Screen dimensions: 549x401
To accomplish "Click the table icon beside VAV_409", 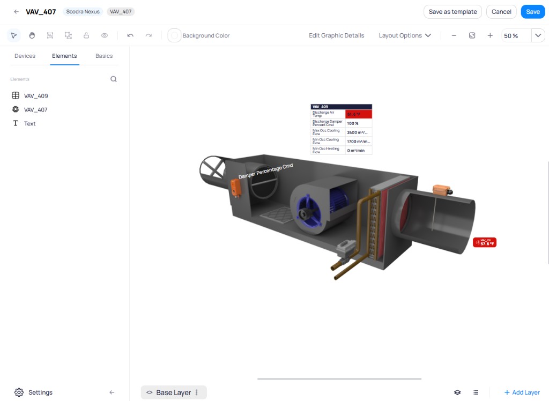I will click(x=16, y=95).
